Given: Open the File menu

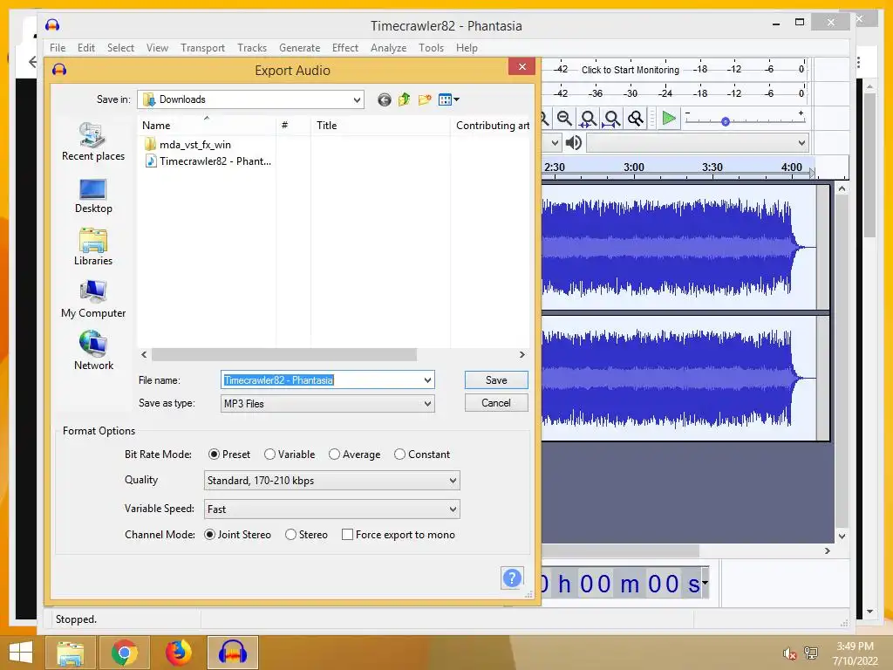Looking at the screenshot, I should [58, 48].
